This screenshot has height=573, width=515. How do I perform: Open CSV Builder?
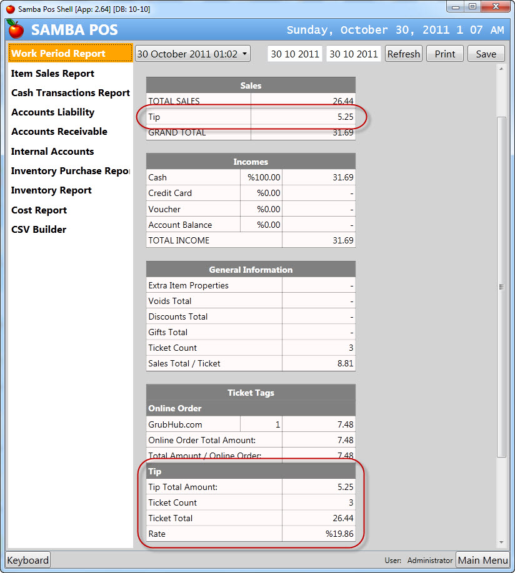point(38,230)
